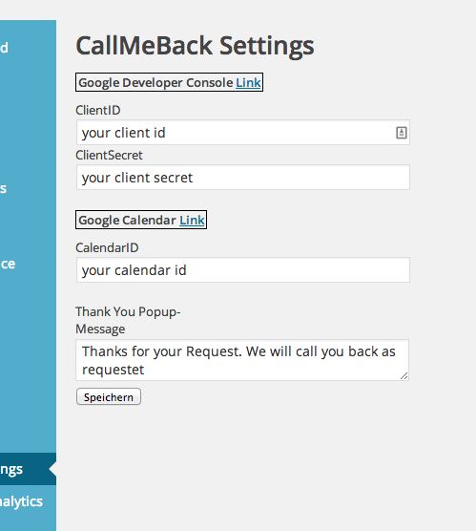
Task: Click the ClientID label text
Action: pos(98,110)
